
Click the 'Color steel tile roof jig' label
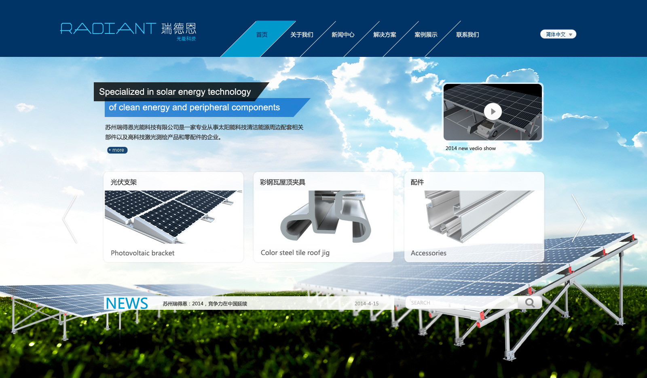[x=295, y=253]
